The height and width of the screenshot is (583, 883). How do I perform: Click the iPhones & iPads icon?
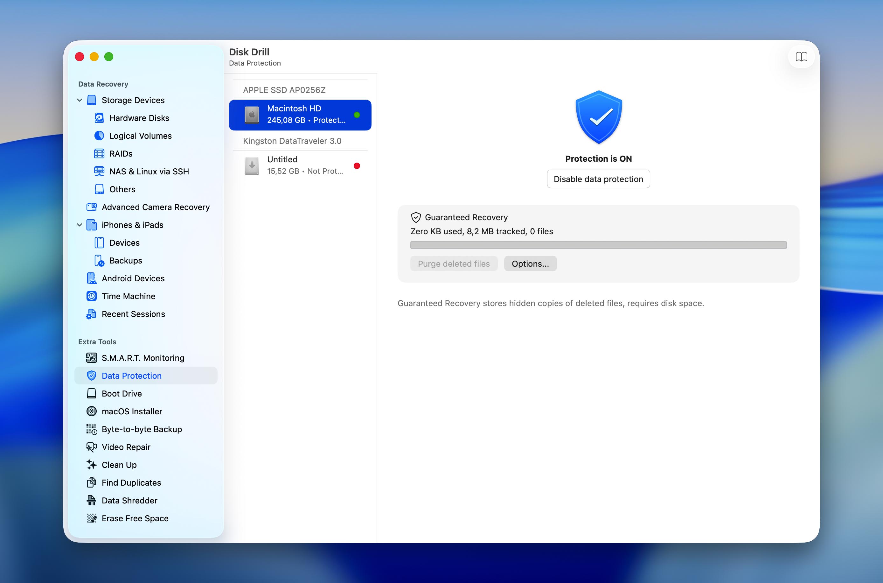coord(91,225)
